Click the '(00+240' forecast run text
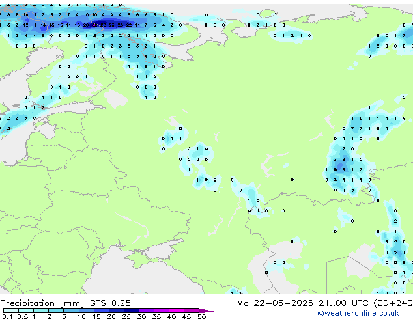Image resolution: width=413 pixels, height=319 pixels. [393, 303]
